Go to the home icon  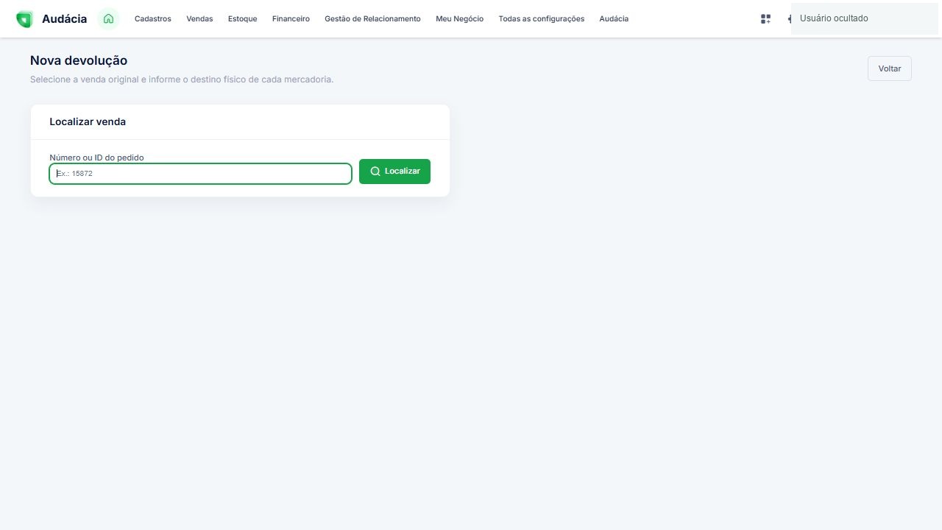point(108,19)
